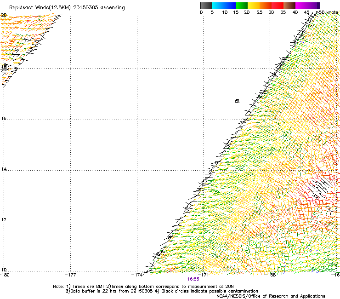Screen dimensions: 340x299
Task: Click the Rapidscat Winds 20150305 ascending title
Action: [67, 8]
